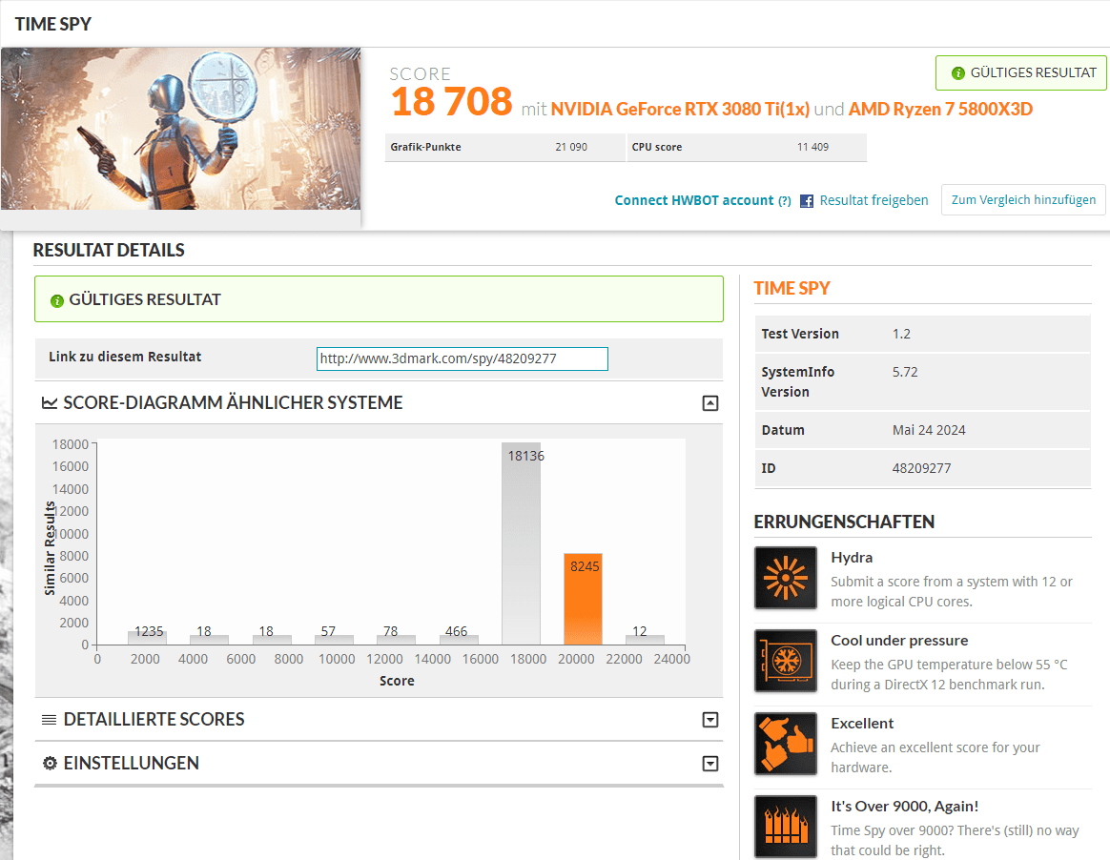The width and height of the screenshot is (1110, 860).
Task: Click the It's Over 9000, Again! title
Action: [905, 807]
